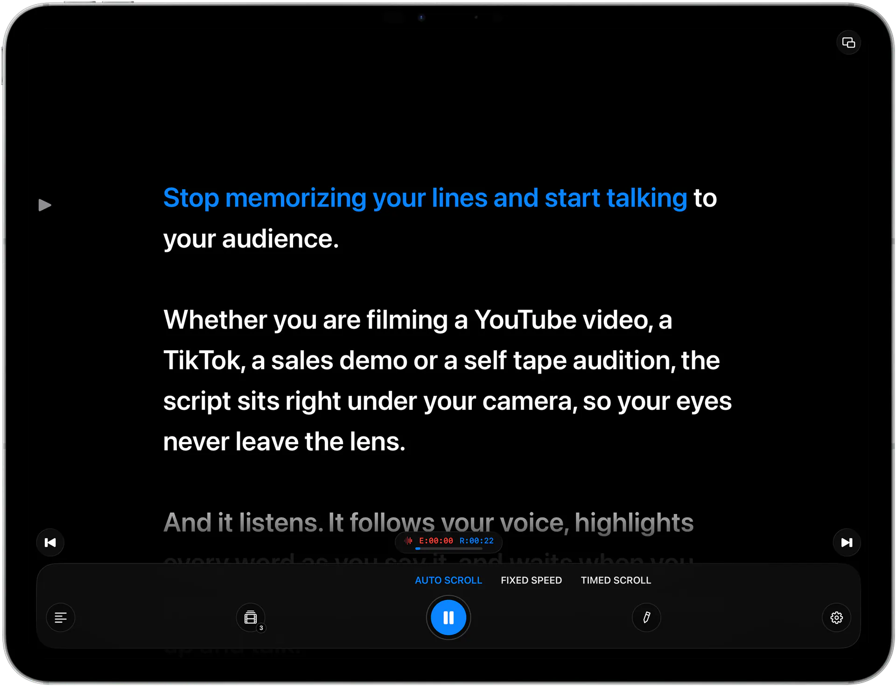Jump to the previous script section
Image resolution: width=896 pixels, height=686 pixels.
pos(50,542)
